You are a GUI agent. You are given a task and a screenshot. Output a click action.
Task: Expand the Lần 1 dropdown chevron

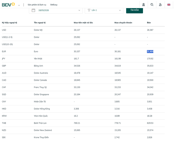click(x=120, y=10)
